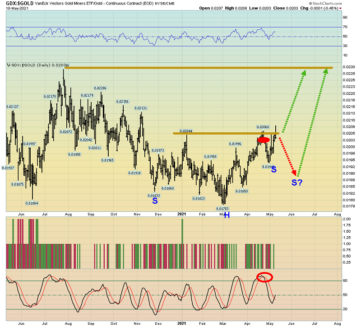Click the 0.01823 price label

click(x=199, y=198)
